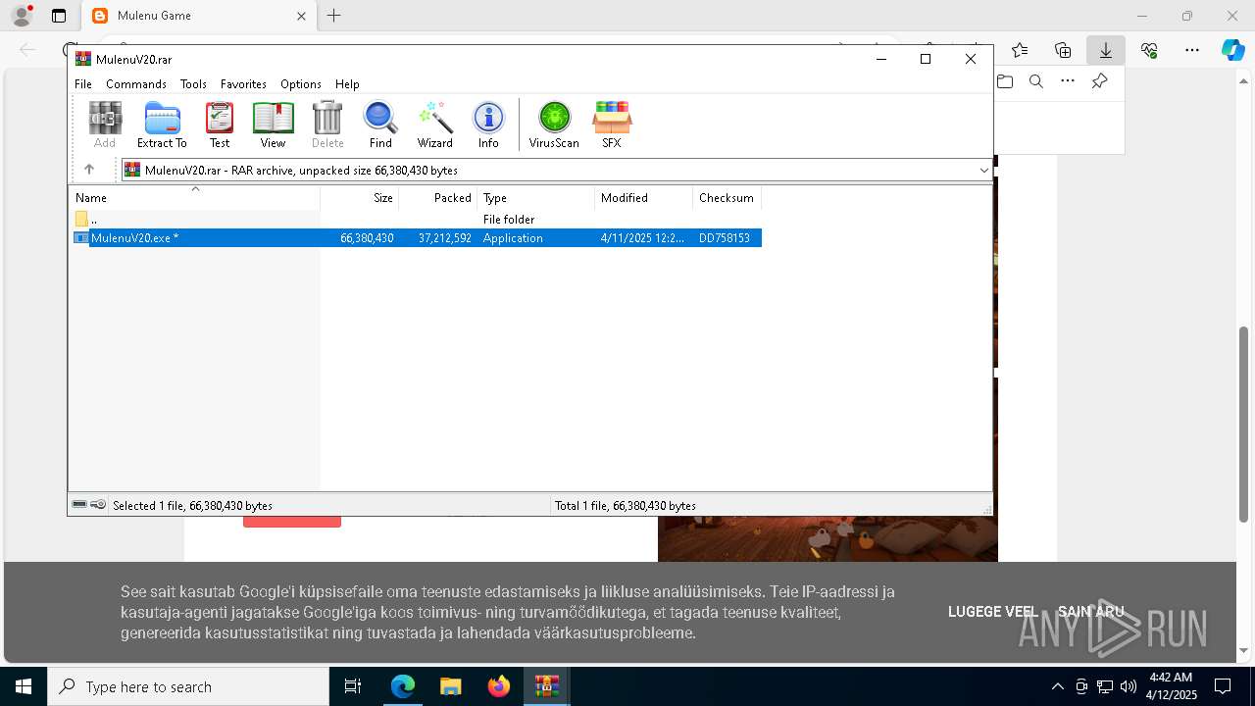Sort by the Size column header

pos(359,197)
